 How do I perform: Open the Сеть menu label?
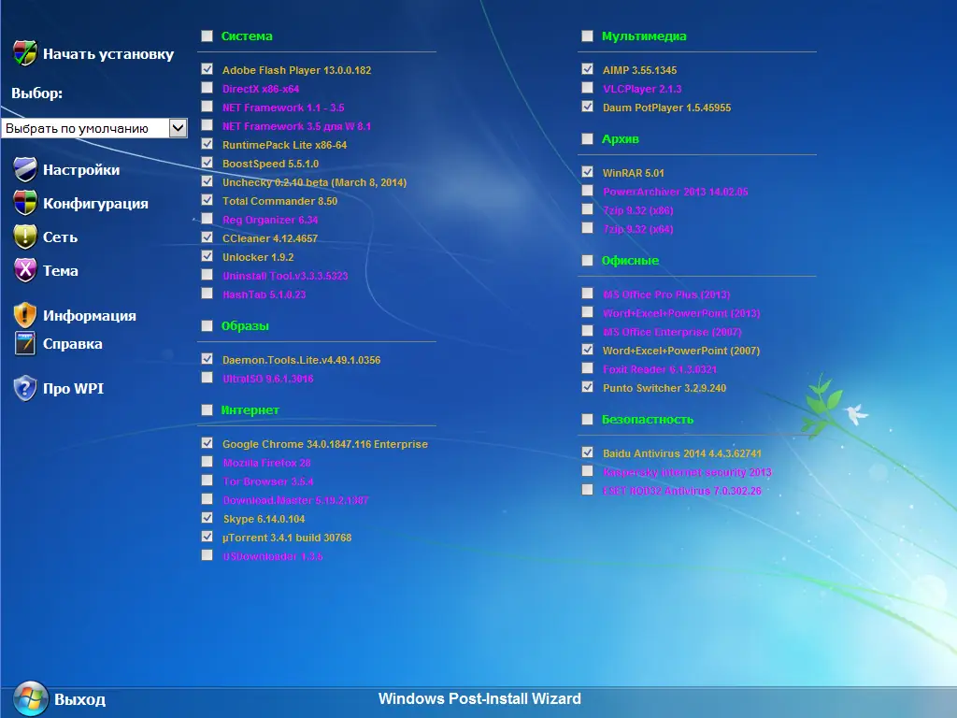pos(60,237)
